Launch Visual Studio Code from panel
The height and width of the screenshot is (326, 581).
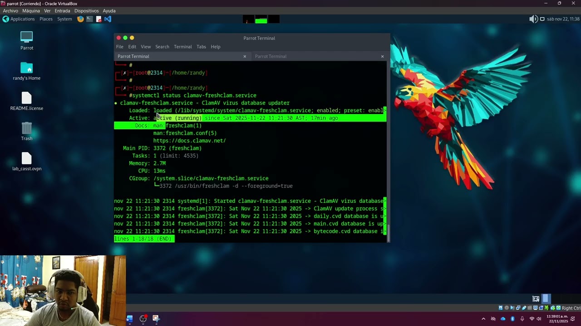[x=108, y=19]
